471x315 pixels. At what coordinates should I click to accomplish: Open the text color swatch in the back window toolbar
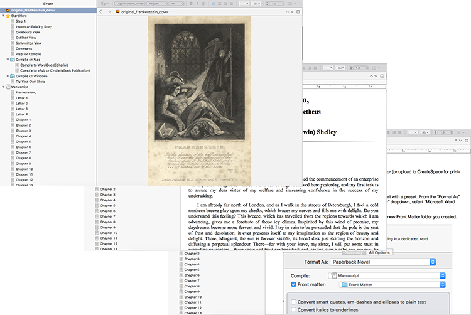point(413,132)
